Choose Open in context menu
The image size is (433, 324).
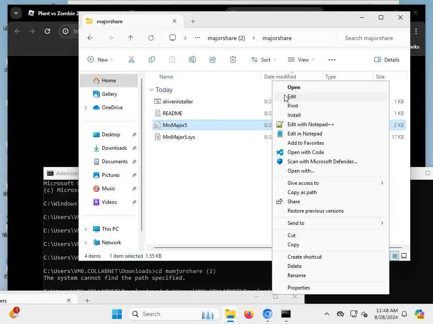331,87
